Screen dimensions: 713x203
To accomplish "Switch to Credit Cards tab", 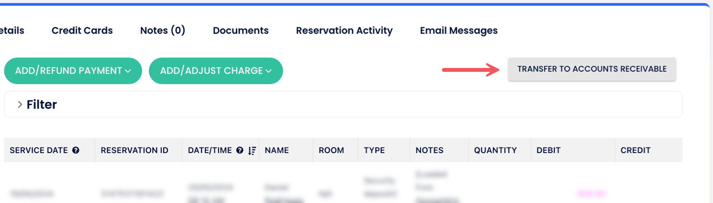I will [82, 31].
